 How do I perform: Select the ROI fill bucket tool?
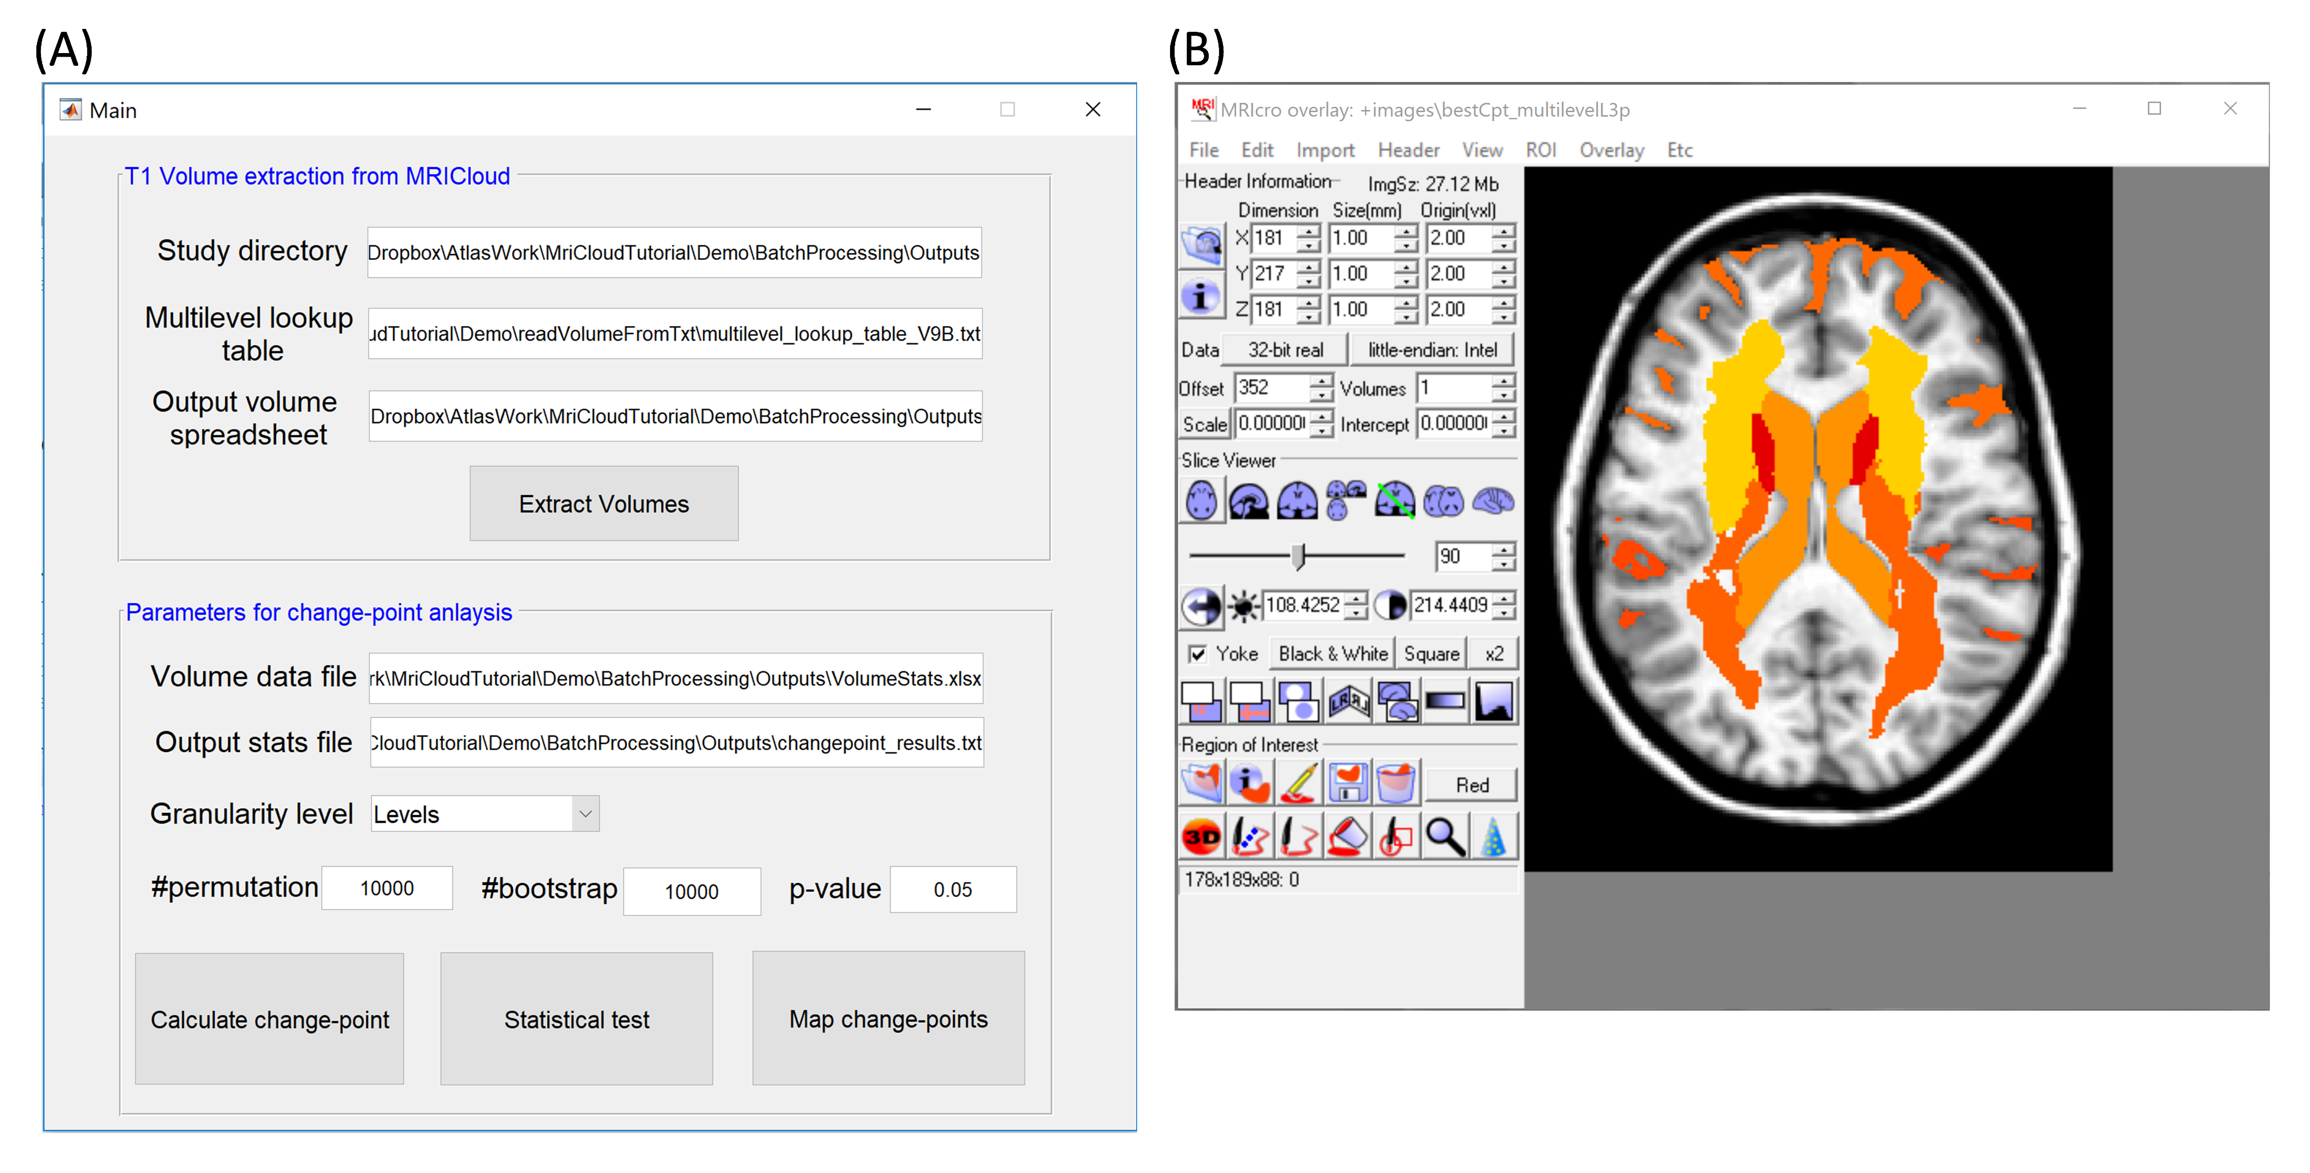coord(1348,837)
